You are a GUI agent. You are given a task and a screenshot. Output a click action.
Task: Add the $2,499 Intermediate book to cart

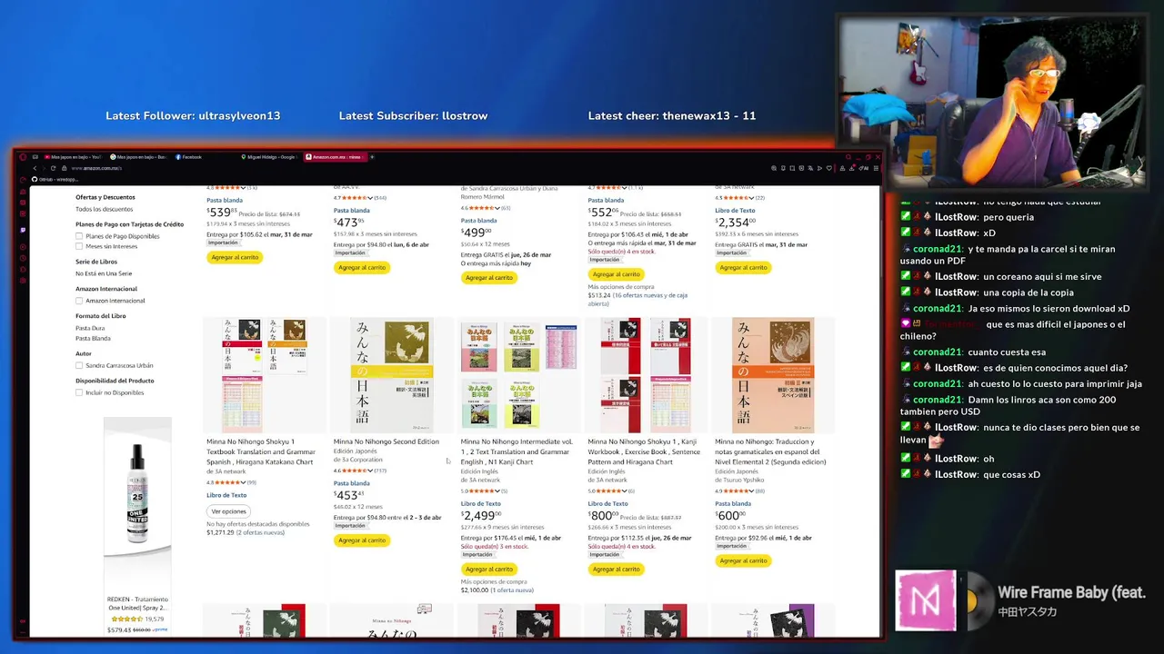489,569
